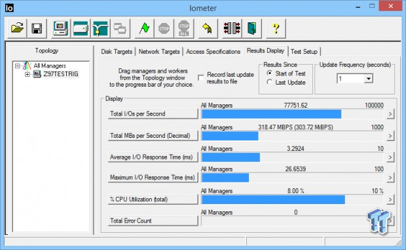Open Update Frequency seconds dropdown

pyautogui.click(x=368, y=78)
